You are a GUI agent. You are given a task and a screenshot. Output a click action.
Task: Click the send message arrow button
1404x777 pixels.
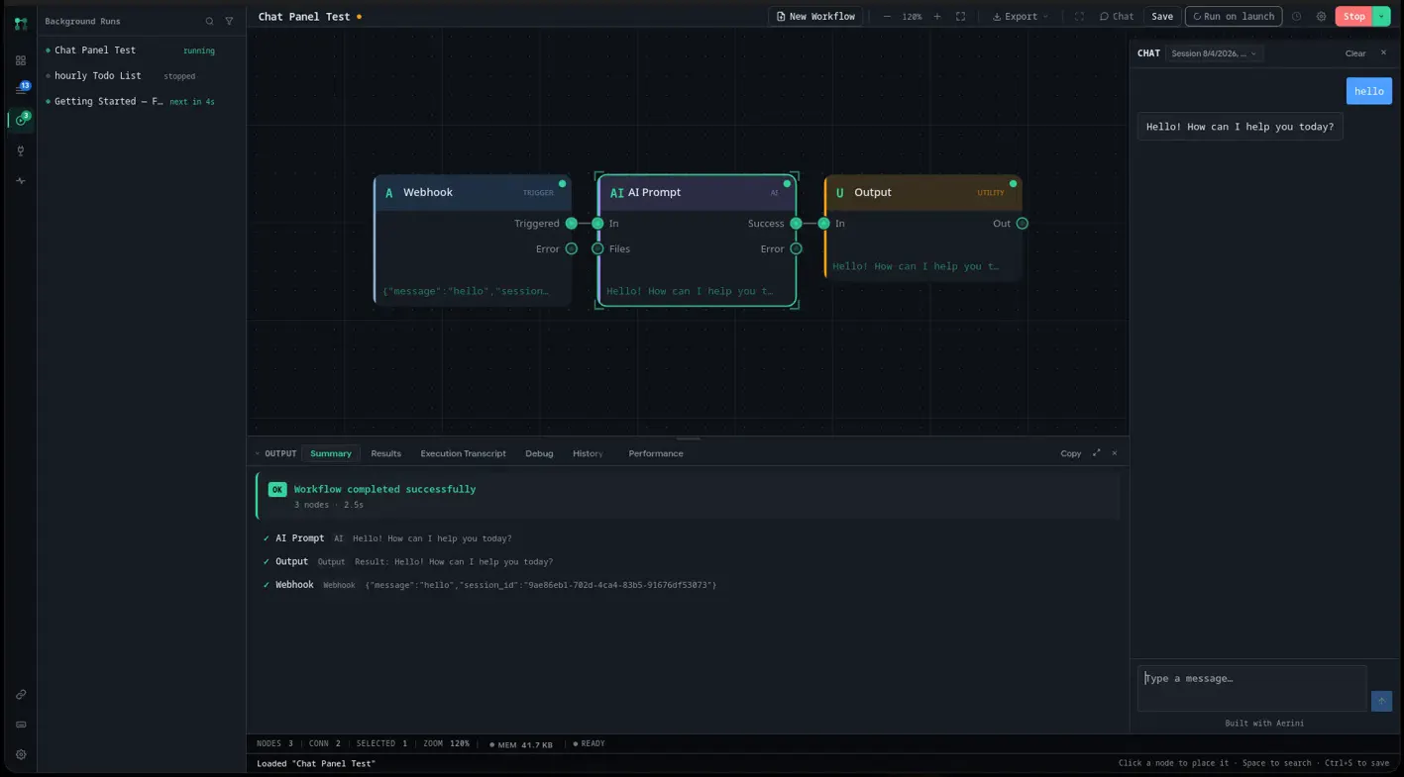(1381, 701)
